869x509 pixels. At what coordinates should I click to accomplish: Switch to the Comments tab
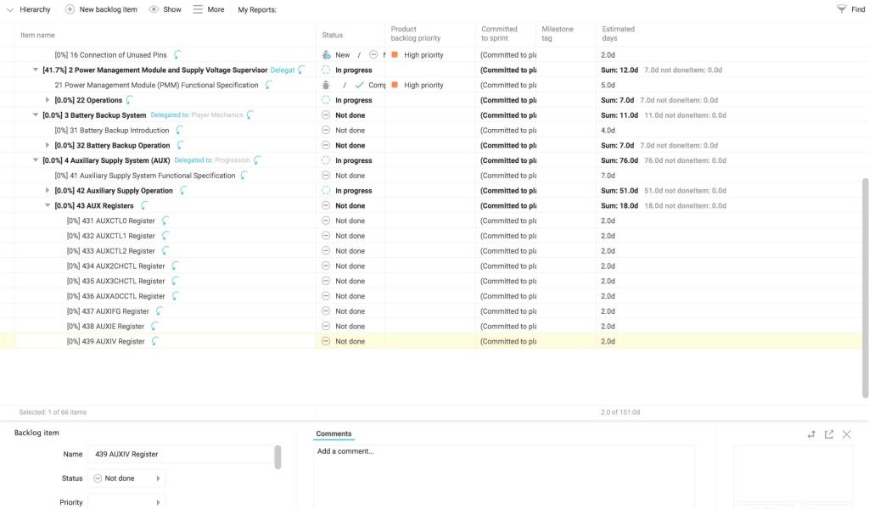pyautogui.click(x=334, y=433)
